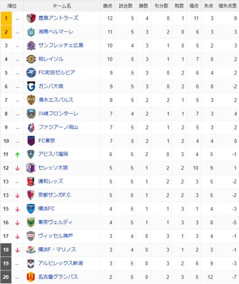239x284 pixels.
Task: Click the Shonan Bellmare team emblem
Action: pyautogui.click(x=31, y=32)
